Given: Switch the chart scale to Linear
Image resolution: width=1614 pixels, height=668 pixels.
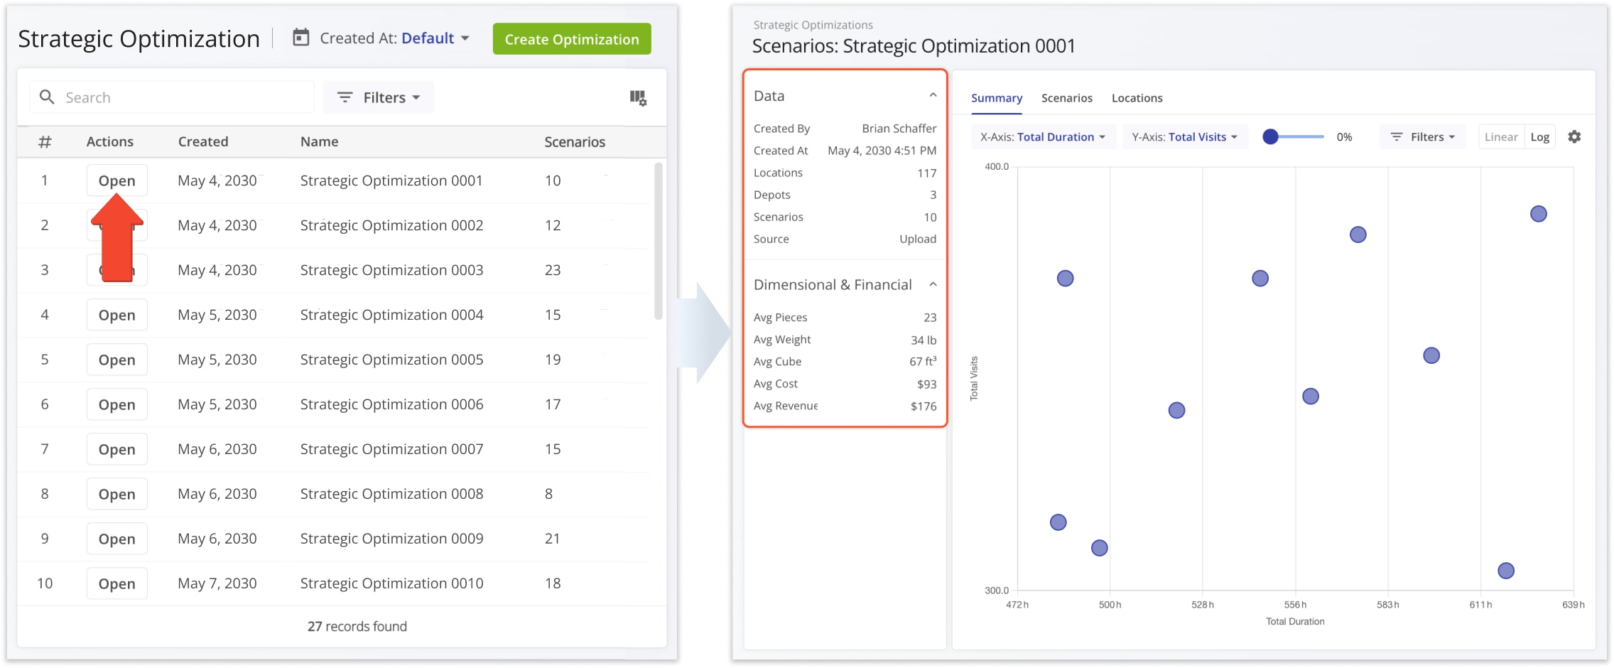Looking at the screenshot, I should click(x=1500, y=136).
